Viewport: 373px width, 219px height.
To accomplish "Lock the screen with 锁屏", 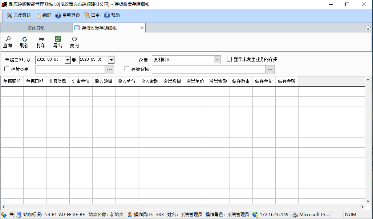I will pos(43,15).
